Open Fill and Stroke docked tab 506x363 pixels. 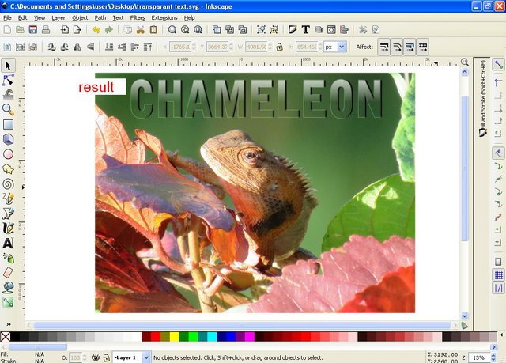tap(483, 98)
